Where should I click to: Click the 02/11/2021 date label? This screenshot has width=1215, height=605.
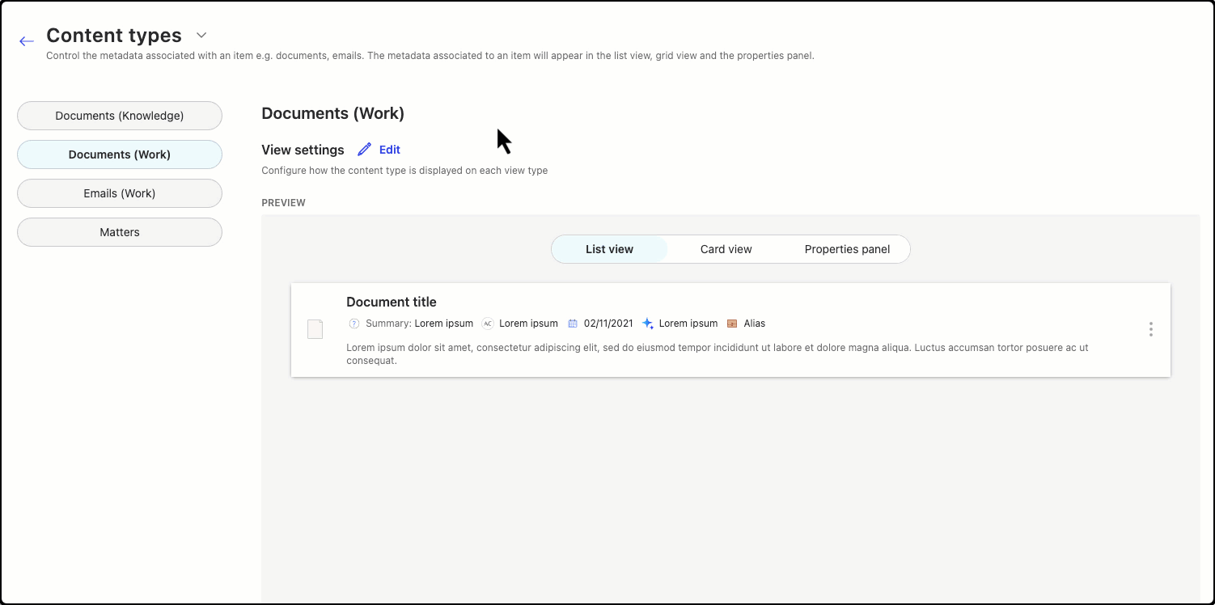coord(607,323)
